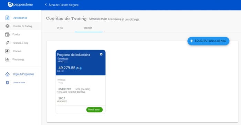Screen dimensions: 241x125
Task: Click the back chevron beside Área de Cliente Segura
Action: (x=46, y=4)
